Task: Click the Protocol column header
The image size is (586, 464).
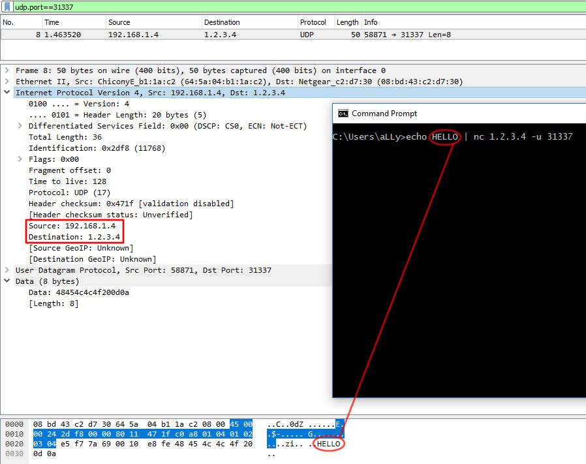Action: tap(315, 22)
